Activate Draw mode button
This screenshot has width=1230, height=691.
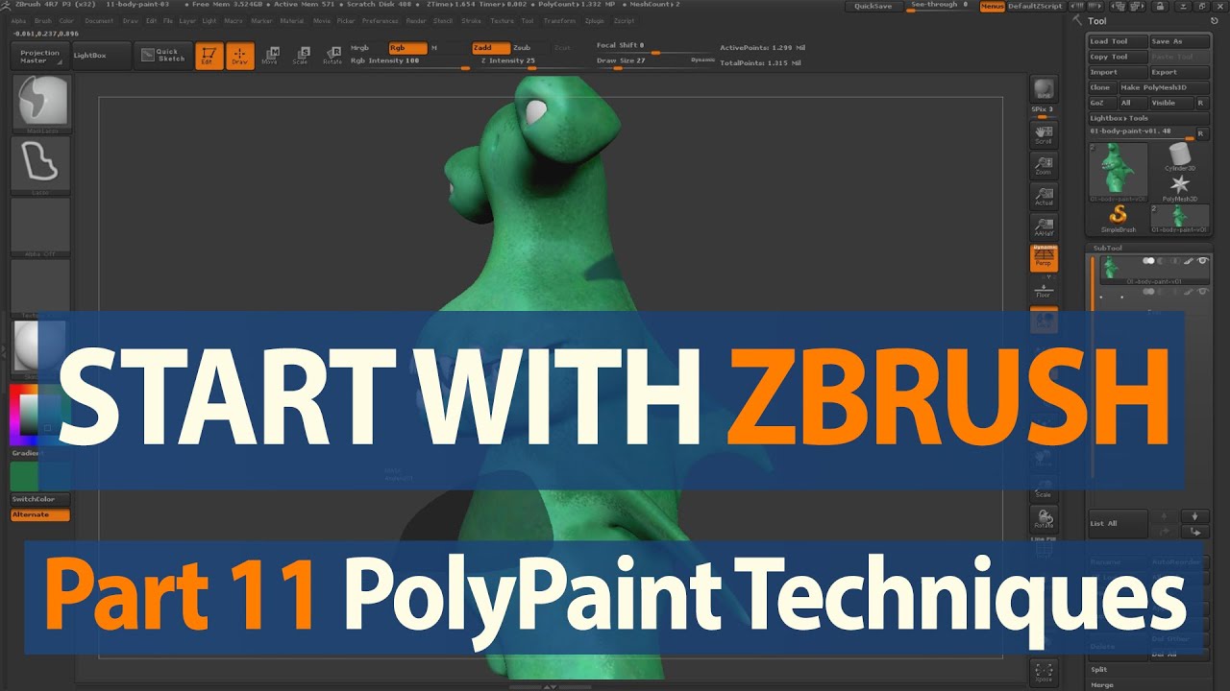click(240, 56)
